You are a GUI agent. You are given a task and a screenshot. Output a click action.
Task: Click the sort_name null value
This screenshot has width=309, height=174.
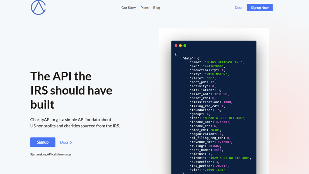click(x=218, y=150)
